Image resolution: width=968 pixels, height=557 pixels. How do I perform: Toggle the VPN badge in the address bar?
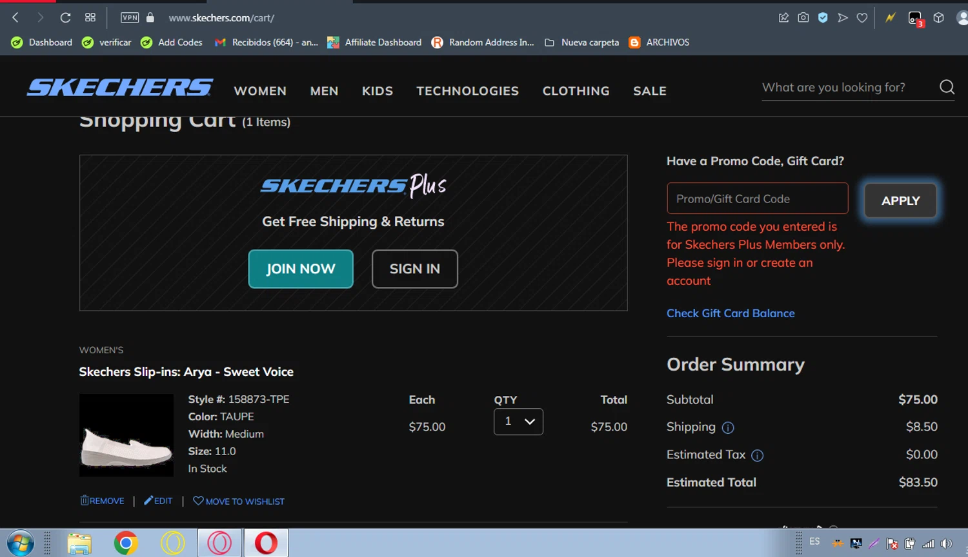click(130, 17)
